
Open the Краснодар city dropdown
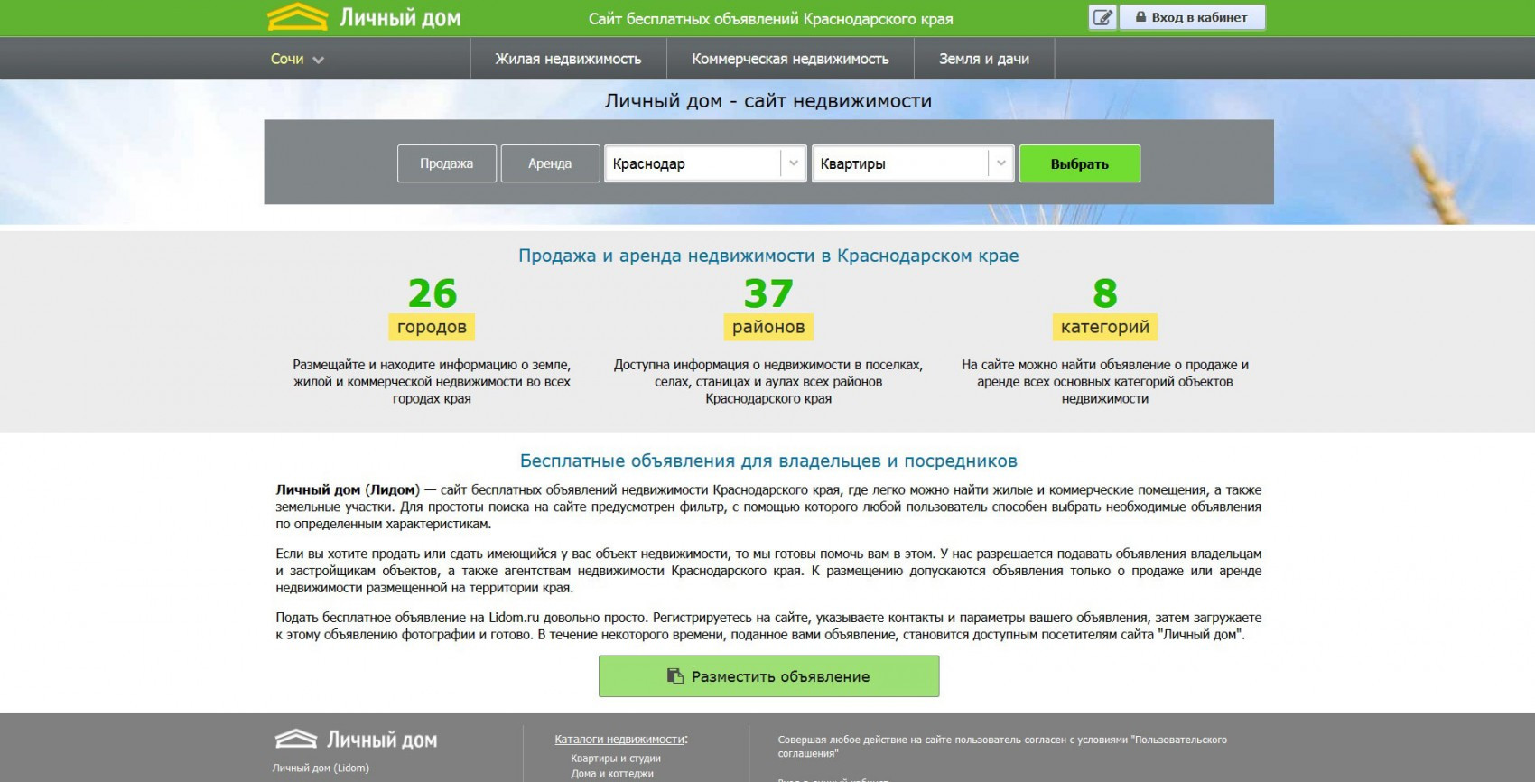[x=704, y=163]
